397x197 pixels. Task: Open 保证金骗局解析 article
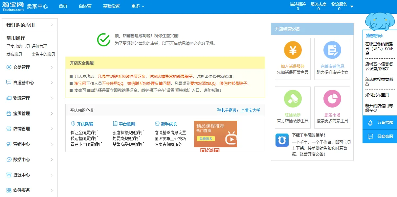point(84,133)
